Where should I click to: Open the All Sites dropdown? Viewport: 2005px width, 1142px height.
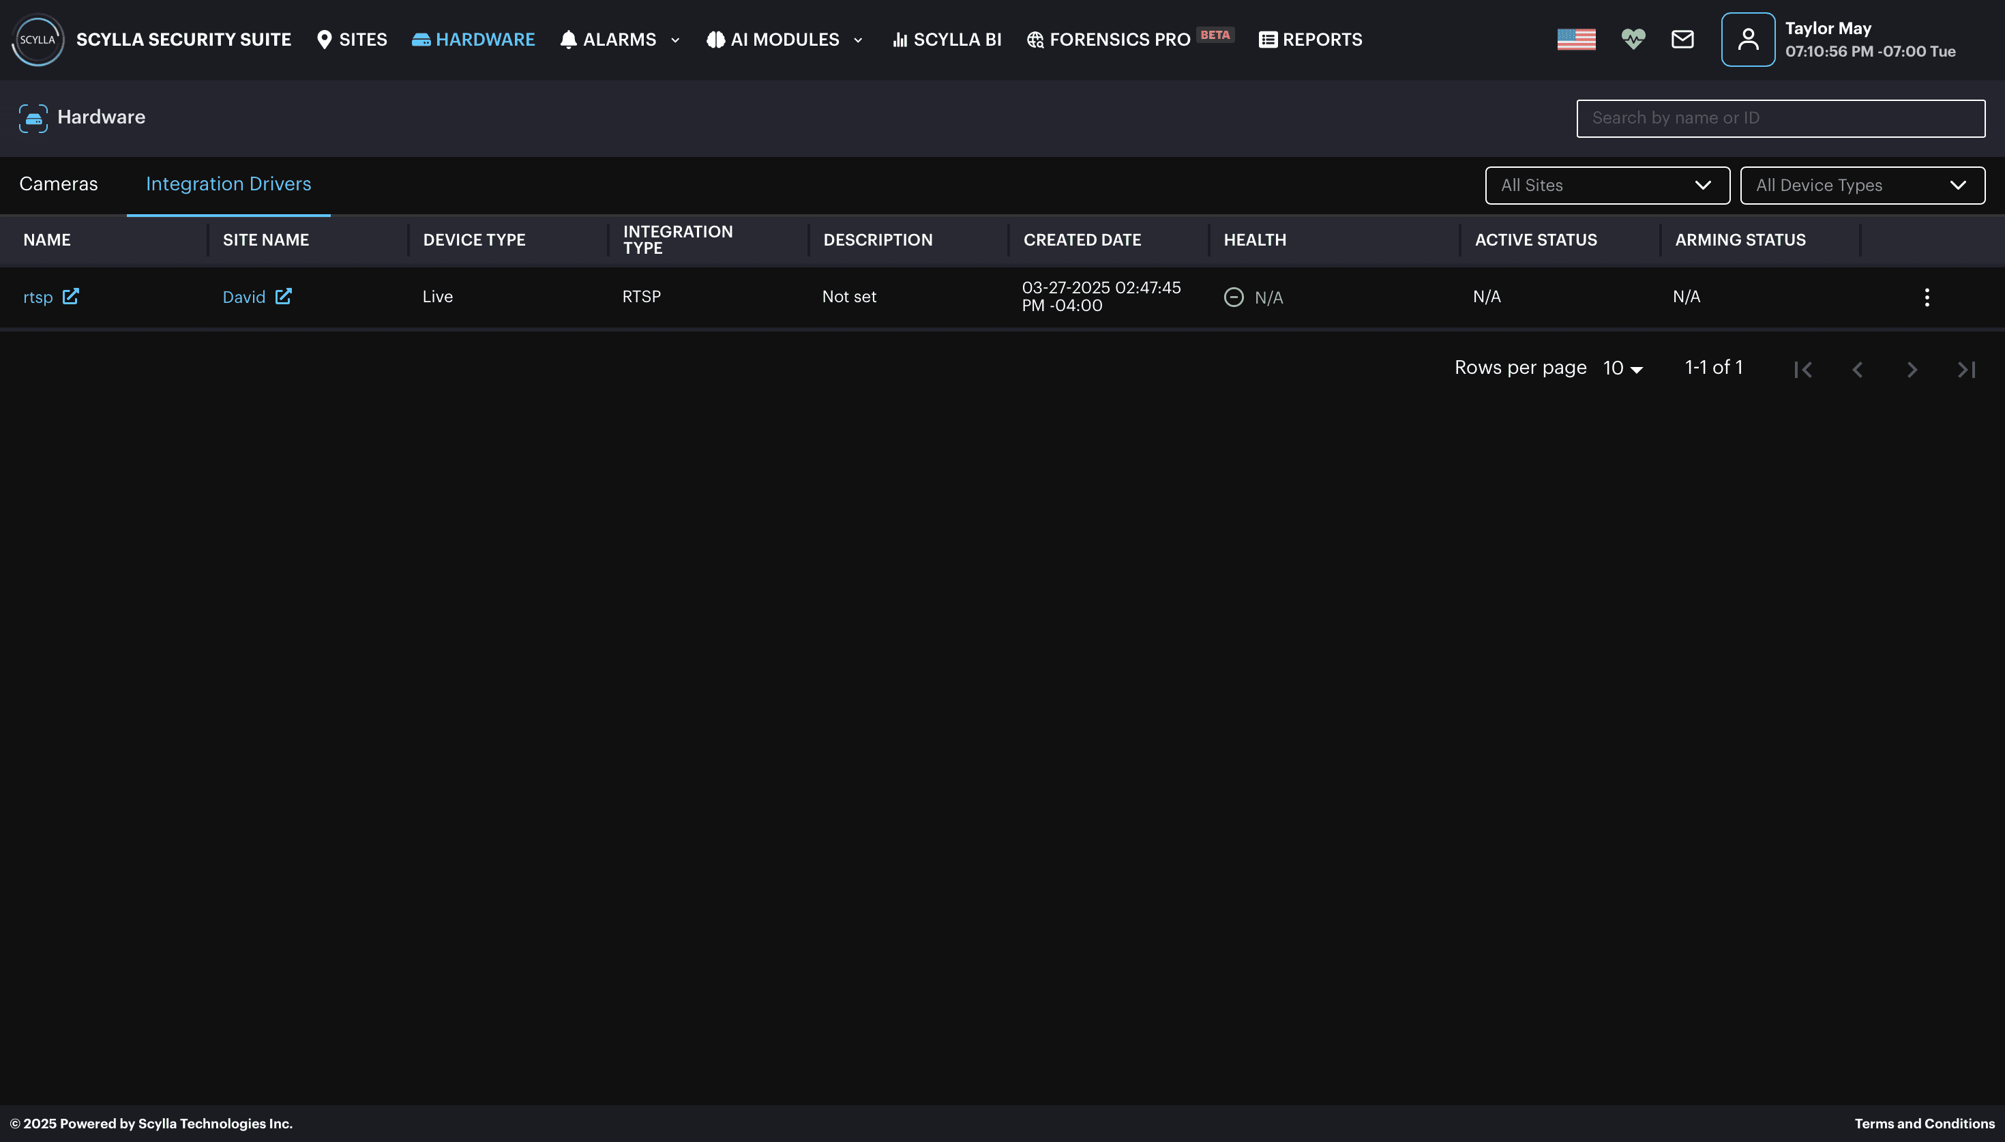pos(1607,185)
